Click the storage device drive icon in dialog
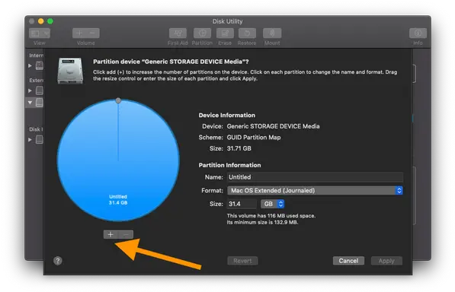The width and height of the screenshot is (455, 292). [70, 71]
